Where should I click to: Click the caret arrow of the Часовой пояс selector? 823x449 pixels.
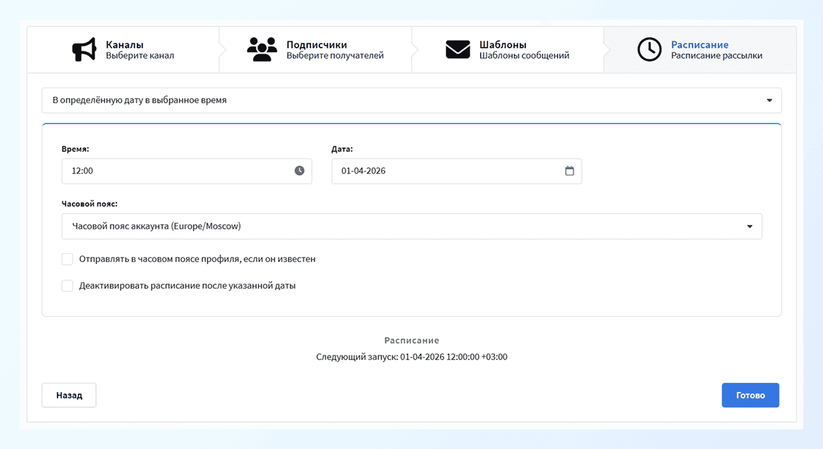(749, 226)
